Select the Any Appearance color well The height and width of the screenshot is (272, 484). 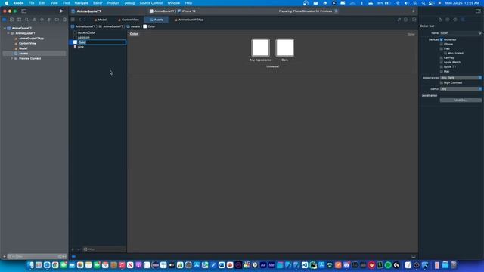tap(260, 48)
